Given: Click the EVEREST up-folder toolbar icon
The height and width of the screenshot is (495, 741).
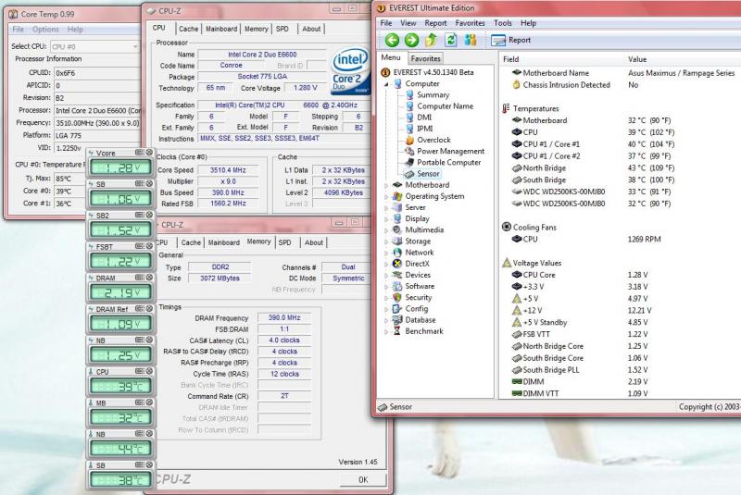Looking at the screenshot, I should [431, 40].
